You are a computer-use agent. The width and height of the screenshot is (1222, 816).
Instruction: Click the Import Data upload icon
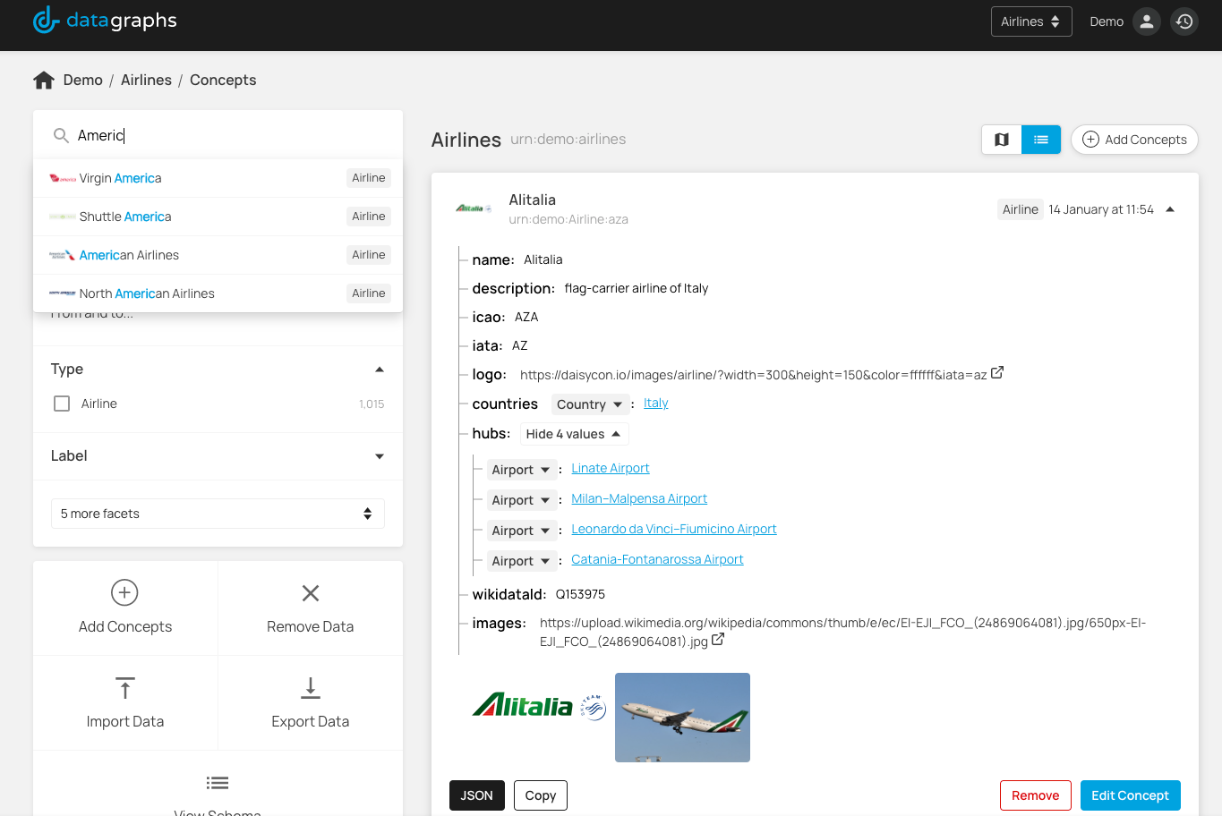(x=125, y=687)
